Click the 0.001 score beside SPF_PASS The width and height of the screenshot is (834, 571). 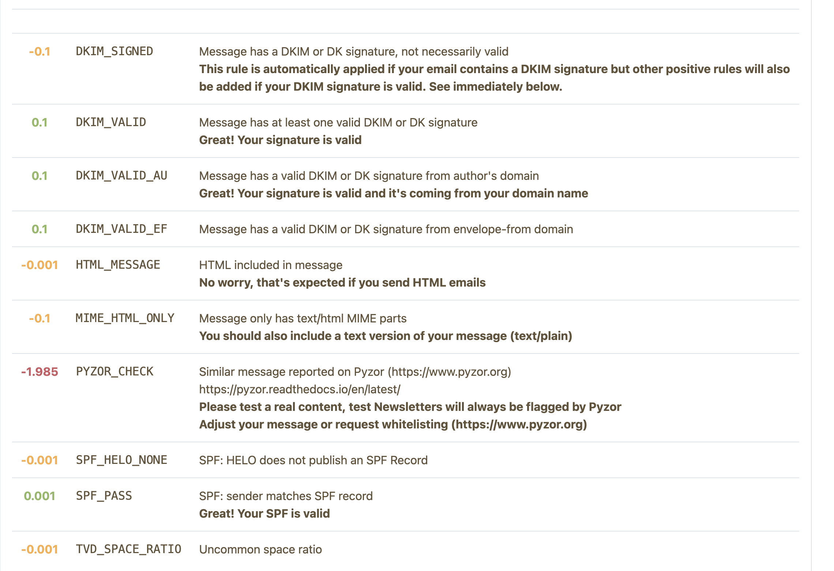pyautogui.click(x=40, y=496)
